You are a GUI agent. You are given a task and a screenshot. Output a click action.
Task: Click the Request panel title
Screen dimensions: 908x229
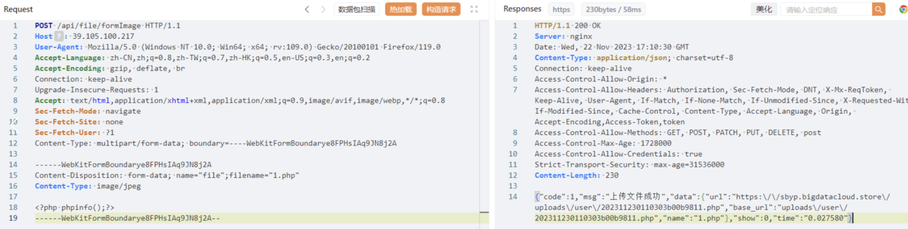click(18, 9)
